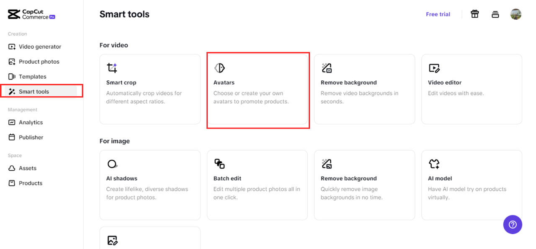Click 'Remove video backgrounds in seconds' text

click(360, 97)
